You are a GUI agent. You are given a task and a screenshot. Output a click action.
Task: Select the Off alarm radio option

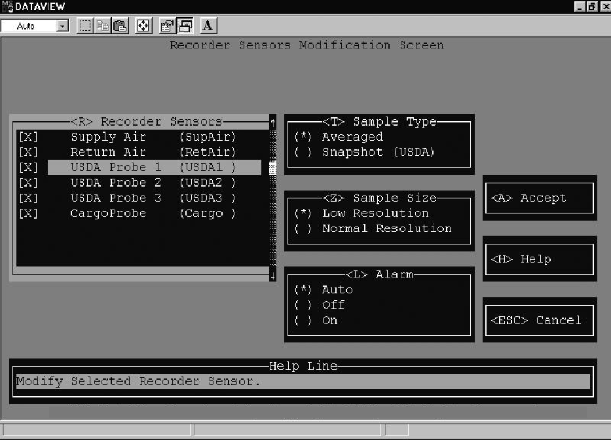[x=303, y=304]
